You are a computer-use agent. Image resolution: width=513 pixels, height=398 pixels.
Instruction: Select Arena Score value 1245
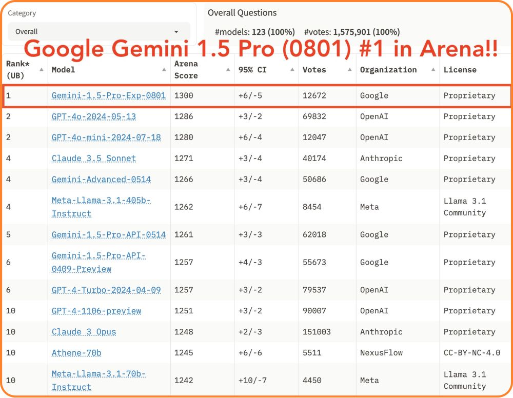pyautogui.click(x=184, y=352)
